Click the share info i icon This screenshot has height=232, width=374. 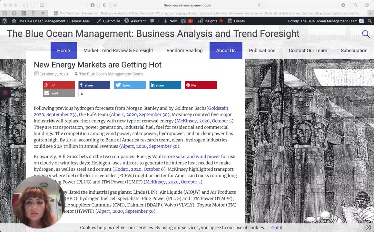pos(82,93)
